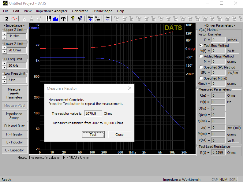Screen dimensions: 243x182
Task: Select the Mem 10 memory slot icon
Action: click(x=183, y=19)
